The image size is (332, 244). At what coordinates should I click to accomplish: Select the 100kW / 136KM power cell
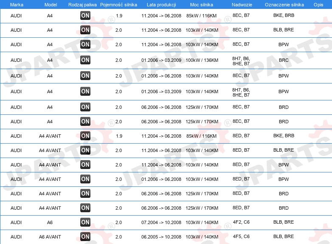(x=202, y=60)
